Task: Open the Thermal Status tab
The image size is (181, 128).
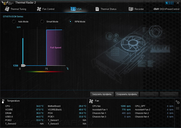Action: tap(106, 9)
